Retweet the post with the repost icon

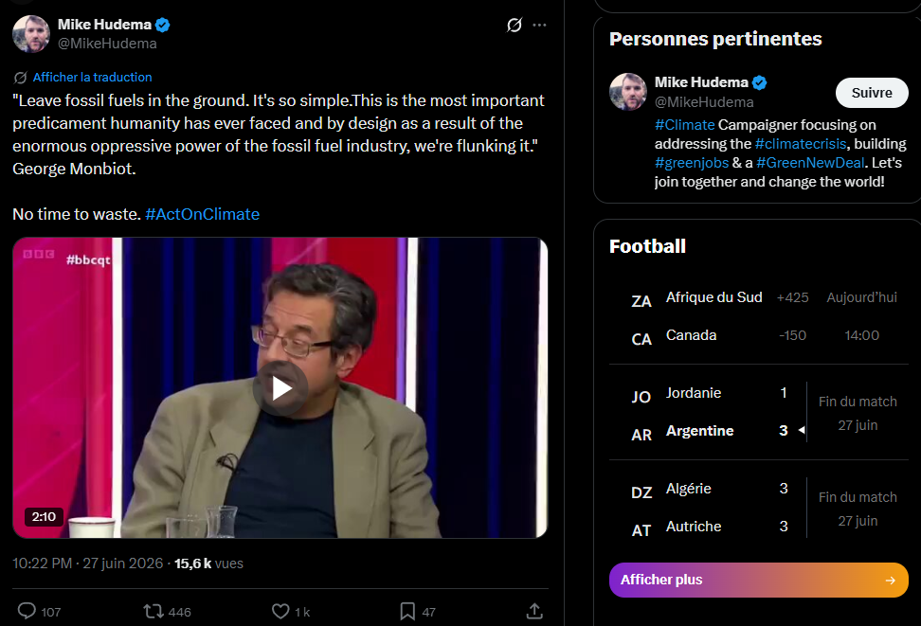153,611
